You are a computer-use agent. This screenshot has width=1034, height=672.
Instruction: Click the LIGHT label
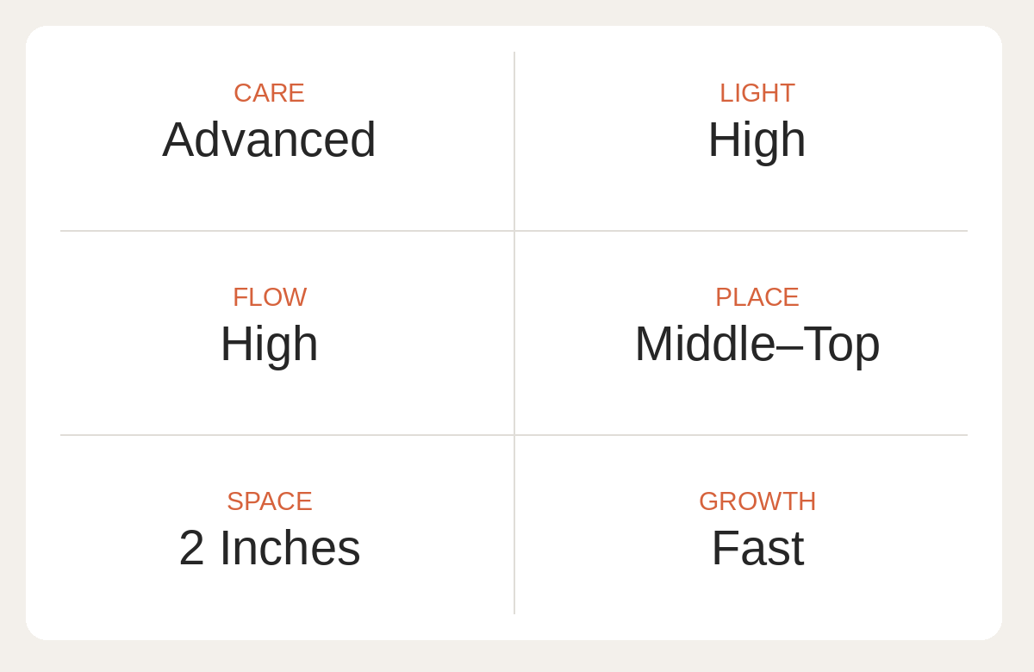(x=757, y=93)
